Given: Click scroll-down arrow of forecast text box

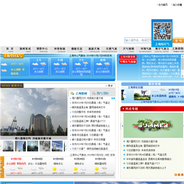Looking at the screenshot, I should tap(182, 76).
